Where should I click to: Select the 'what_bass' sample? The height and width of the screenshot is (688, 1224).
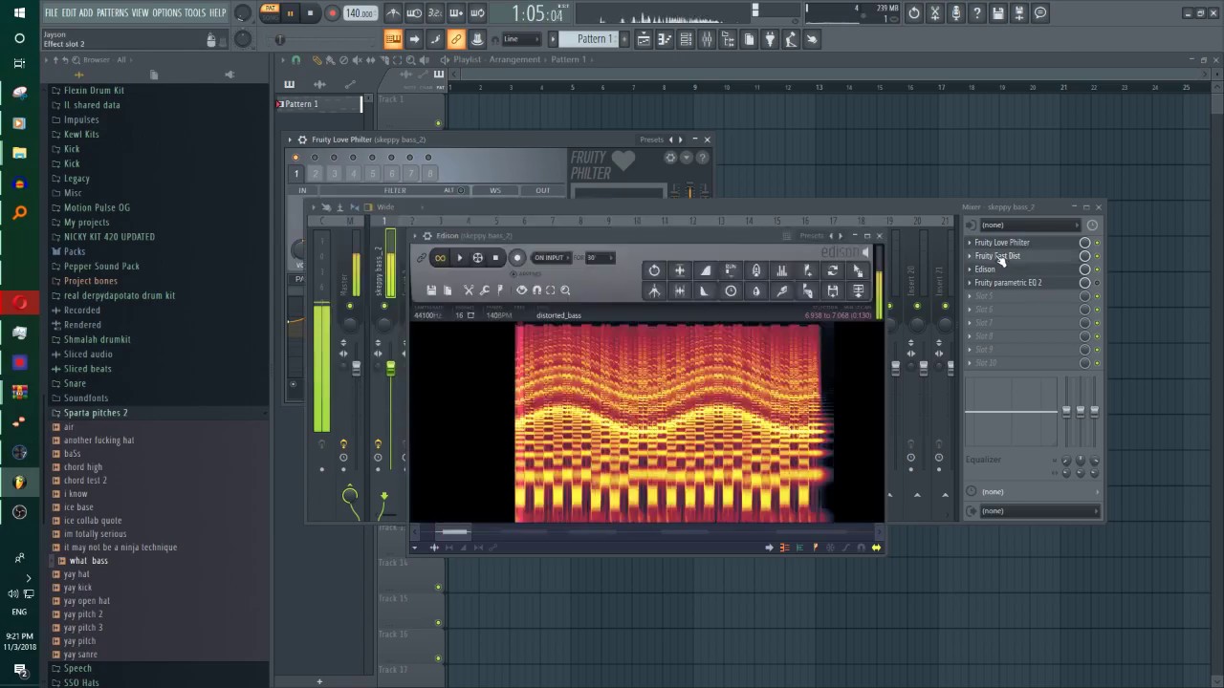[x=88, y=561]
